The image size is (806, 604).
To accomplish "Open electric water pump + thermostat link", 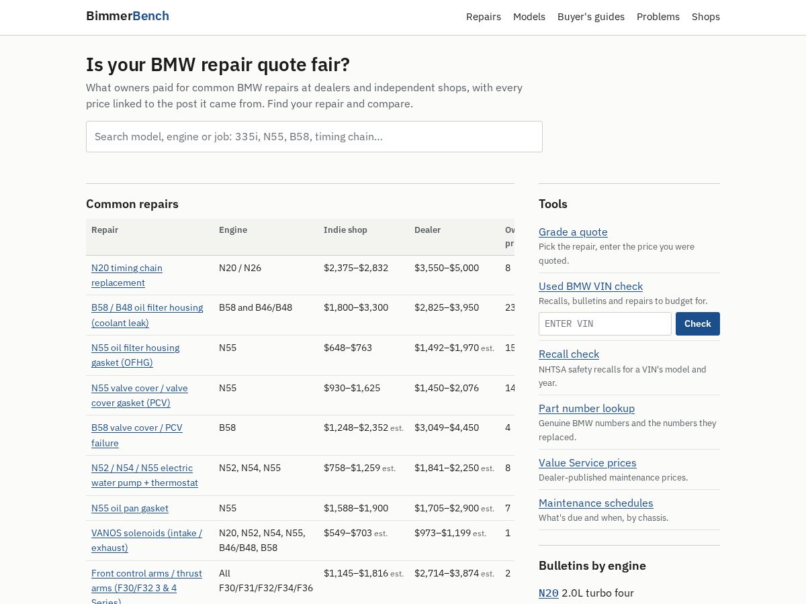I will point(144,475).
